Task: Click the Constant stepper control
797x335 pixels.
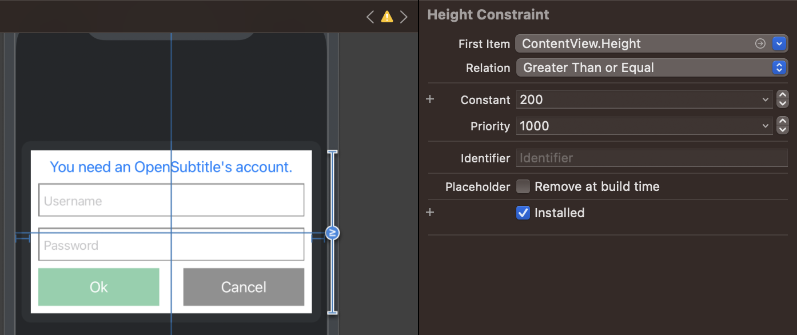Action: click(x=783, y=99)
